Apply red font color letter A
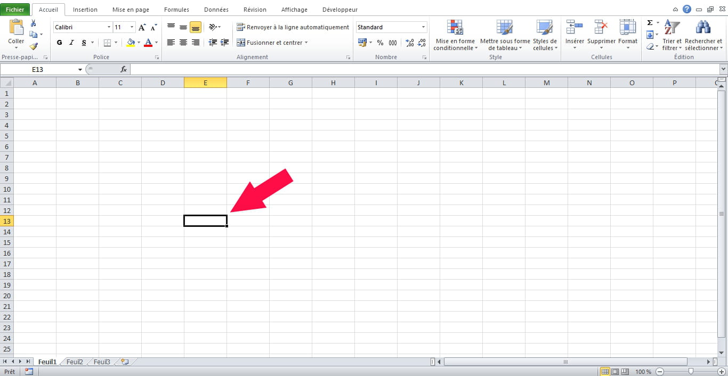Screen dimensions: 728x376 click(x=149, y=43)
